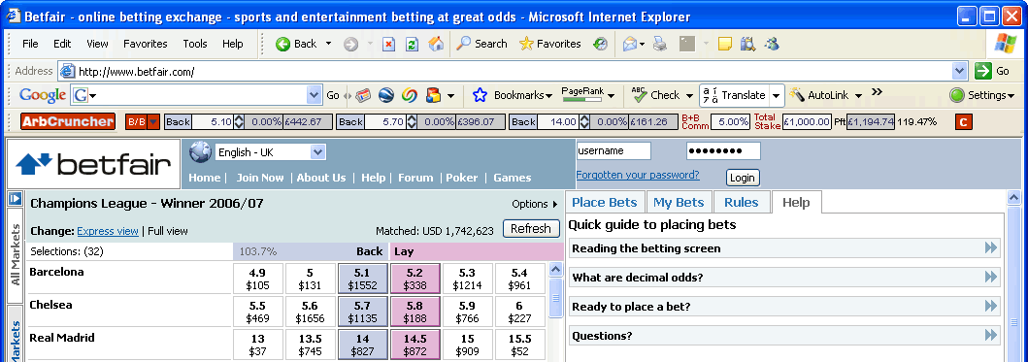Click the market Refresh button
The image size is (1028, 362).
click(531, 228)
